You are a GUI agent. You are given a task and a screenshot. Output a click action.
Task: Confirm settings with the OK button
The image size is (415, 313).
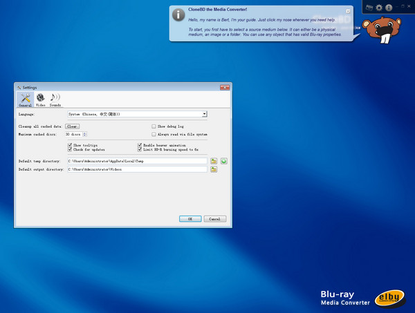[x=190, y=218]
